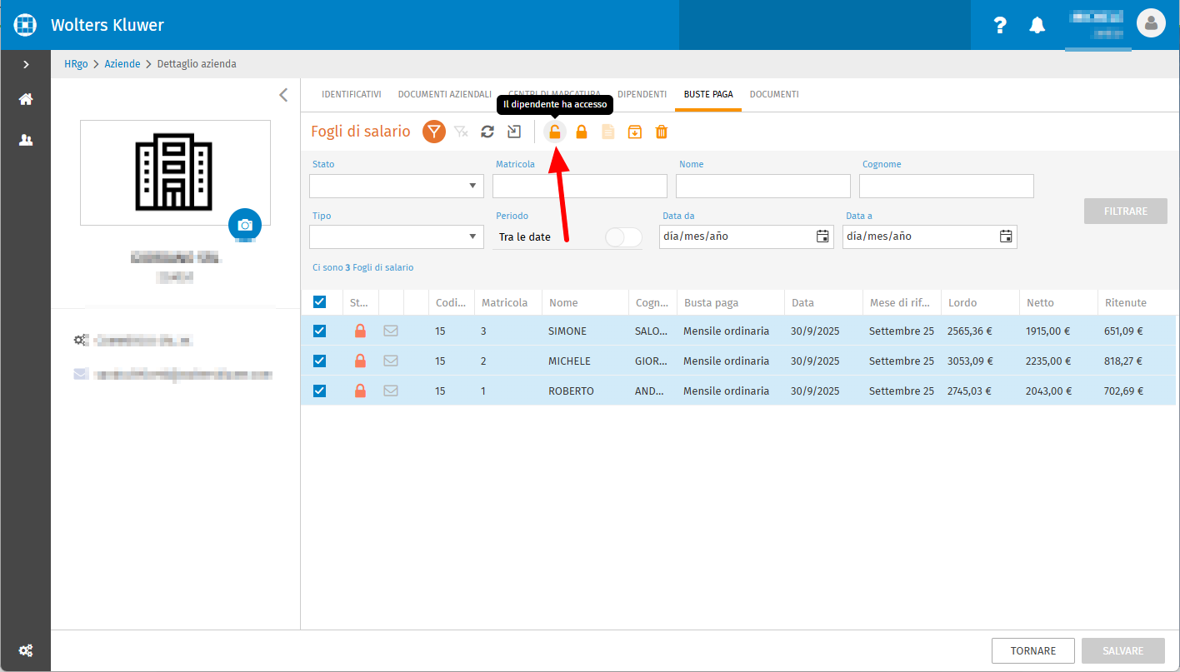
Task: Open the help question mark icon
Action: pos(1001,25)
